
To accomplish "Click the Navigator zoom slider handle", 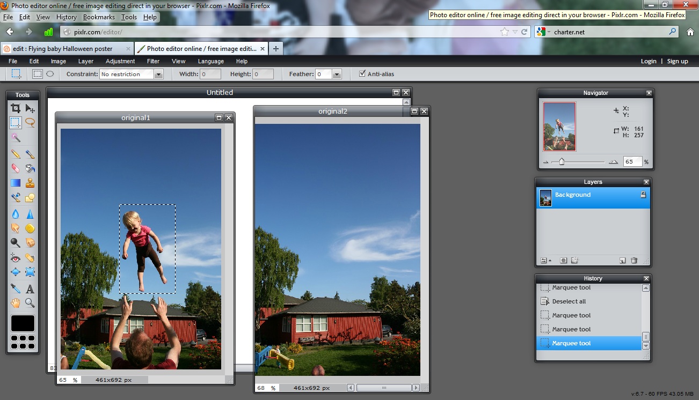I will (562, 161).
